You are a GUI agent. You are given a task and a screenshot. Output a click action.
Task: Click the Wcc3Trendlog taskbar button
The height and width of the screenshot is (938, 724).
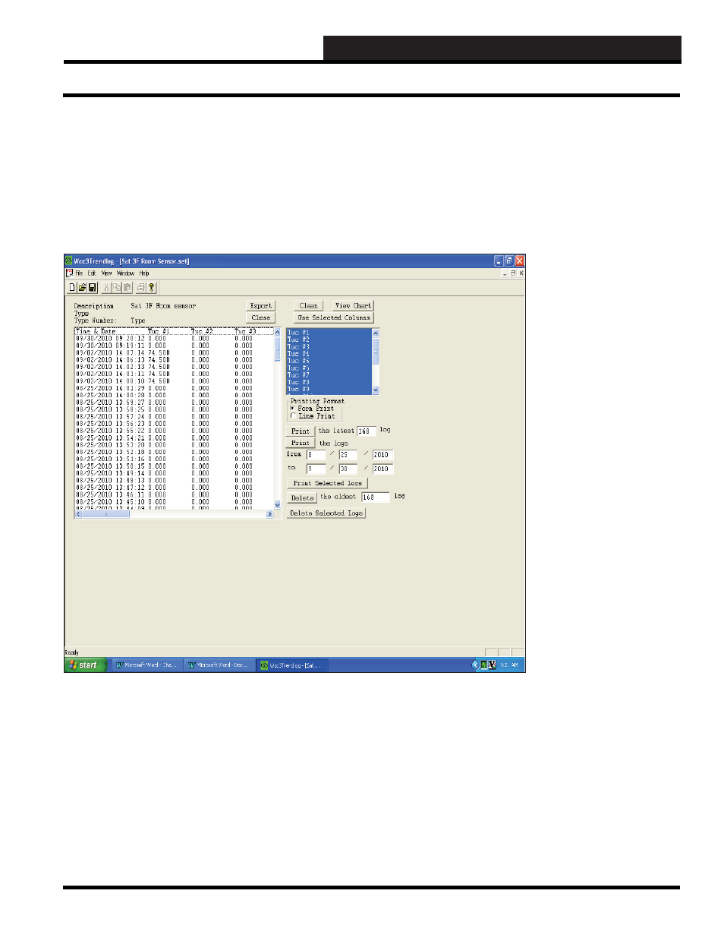tap(292, 665)
